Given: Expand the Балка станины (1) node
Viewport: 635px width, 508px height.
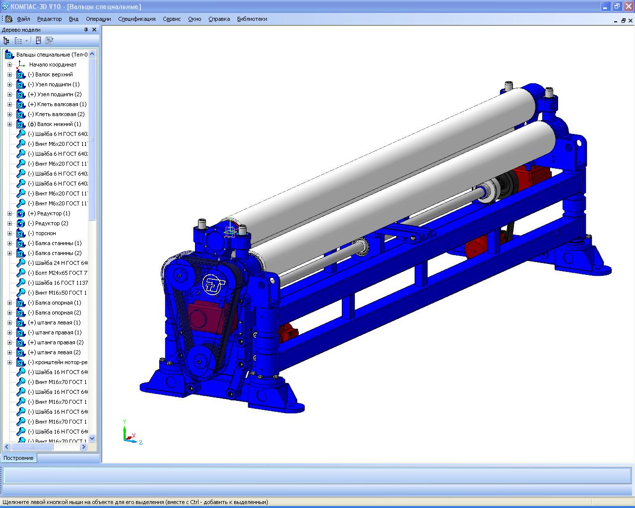Looking at the screenshot, I should 9,243.
